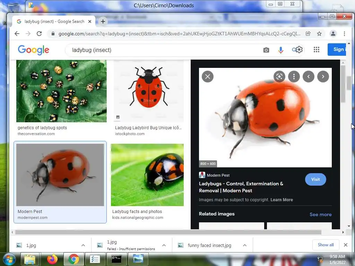Open Ladybugs - Control, Extermination & Removal link
The width and height of the screenshot is (355, 266).
[x=241, y=187]
